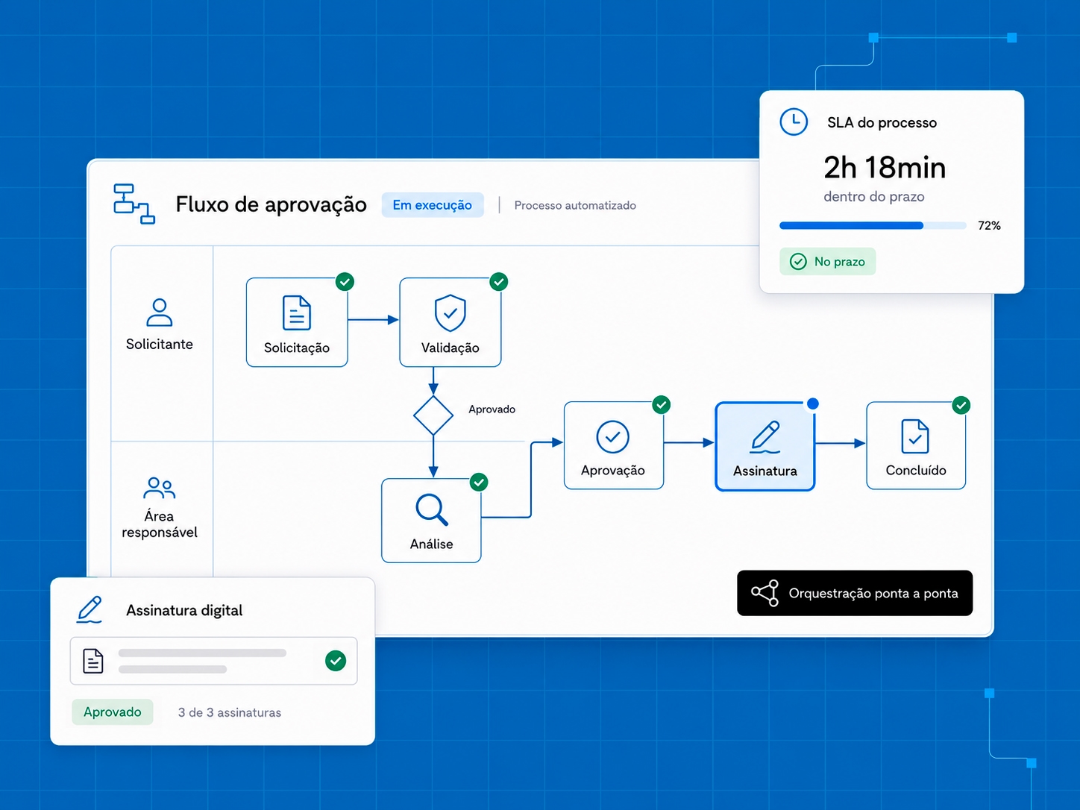
Task: Click the 3 de 3 assinaturas text
Action: tap(230, 713)
